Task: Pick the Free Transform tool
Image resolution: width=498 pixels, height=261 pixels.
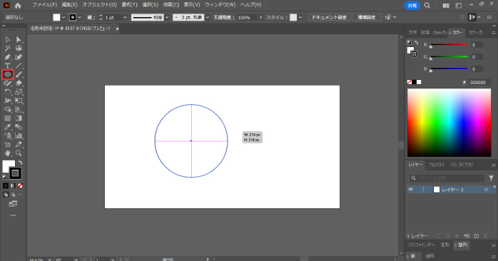Action: (19, 101)
